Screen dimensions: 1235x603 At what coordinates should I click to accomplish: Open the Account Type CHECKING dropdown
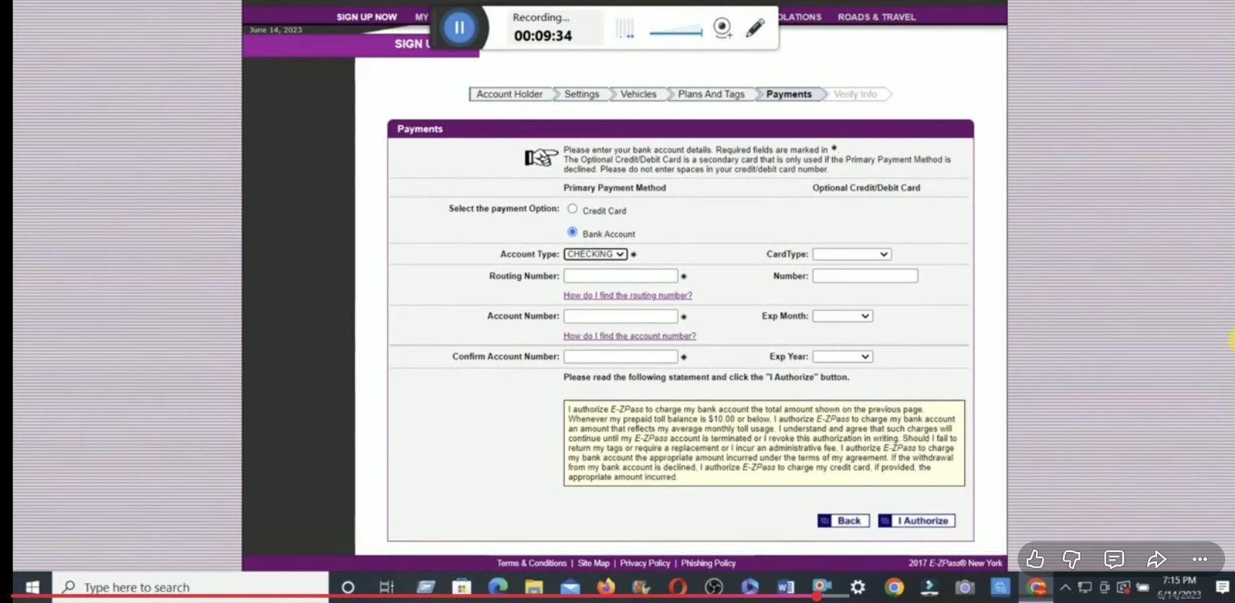pyautogui.click(x=595, y=254)
